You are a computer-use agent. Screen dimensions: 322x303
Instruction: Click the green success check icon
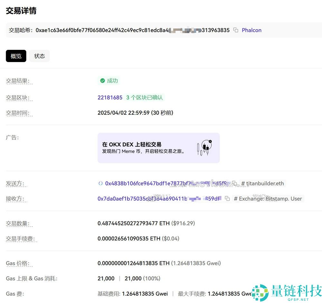102,81
